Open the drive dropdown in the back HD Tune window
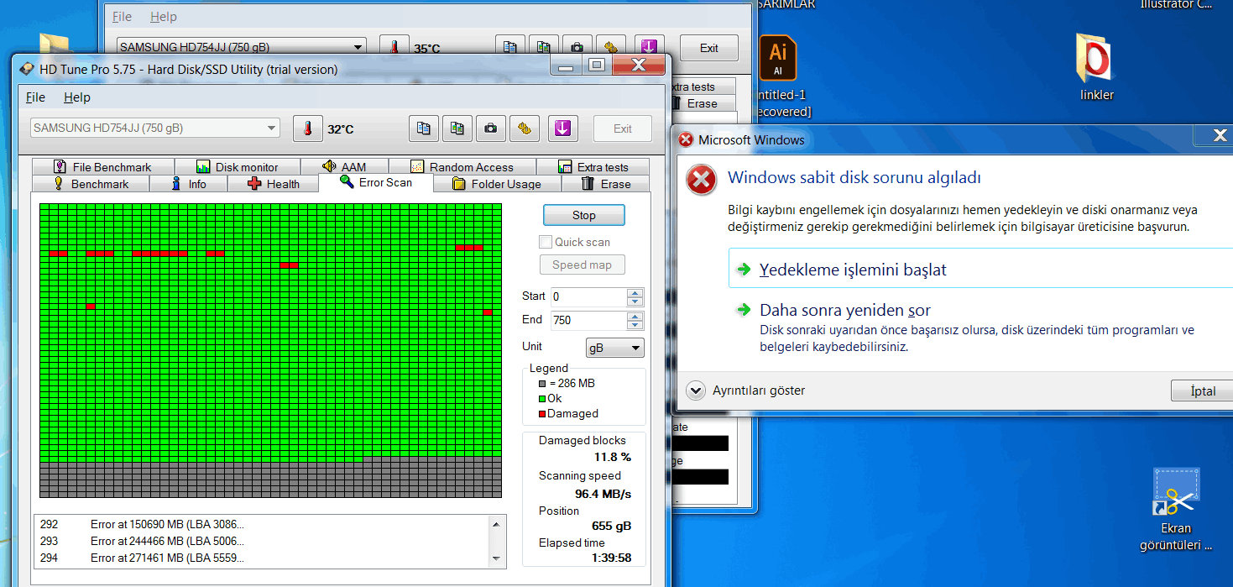The height and width of the screenshot is (587, 1233). 242,47
